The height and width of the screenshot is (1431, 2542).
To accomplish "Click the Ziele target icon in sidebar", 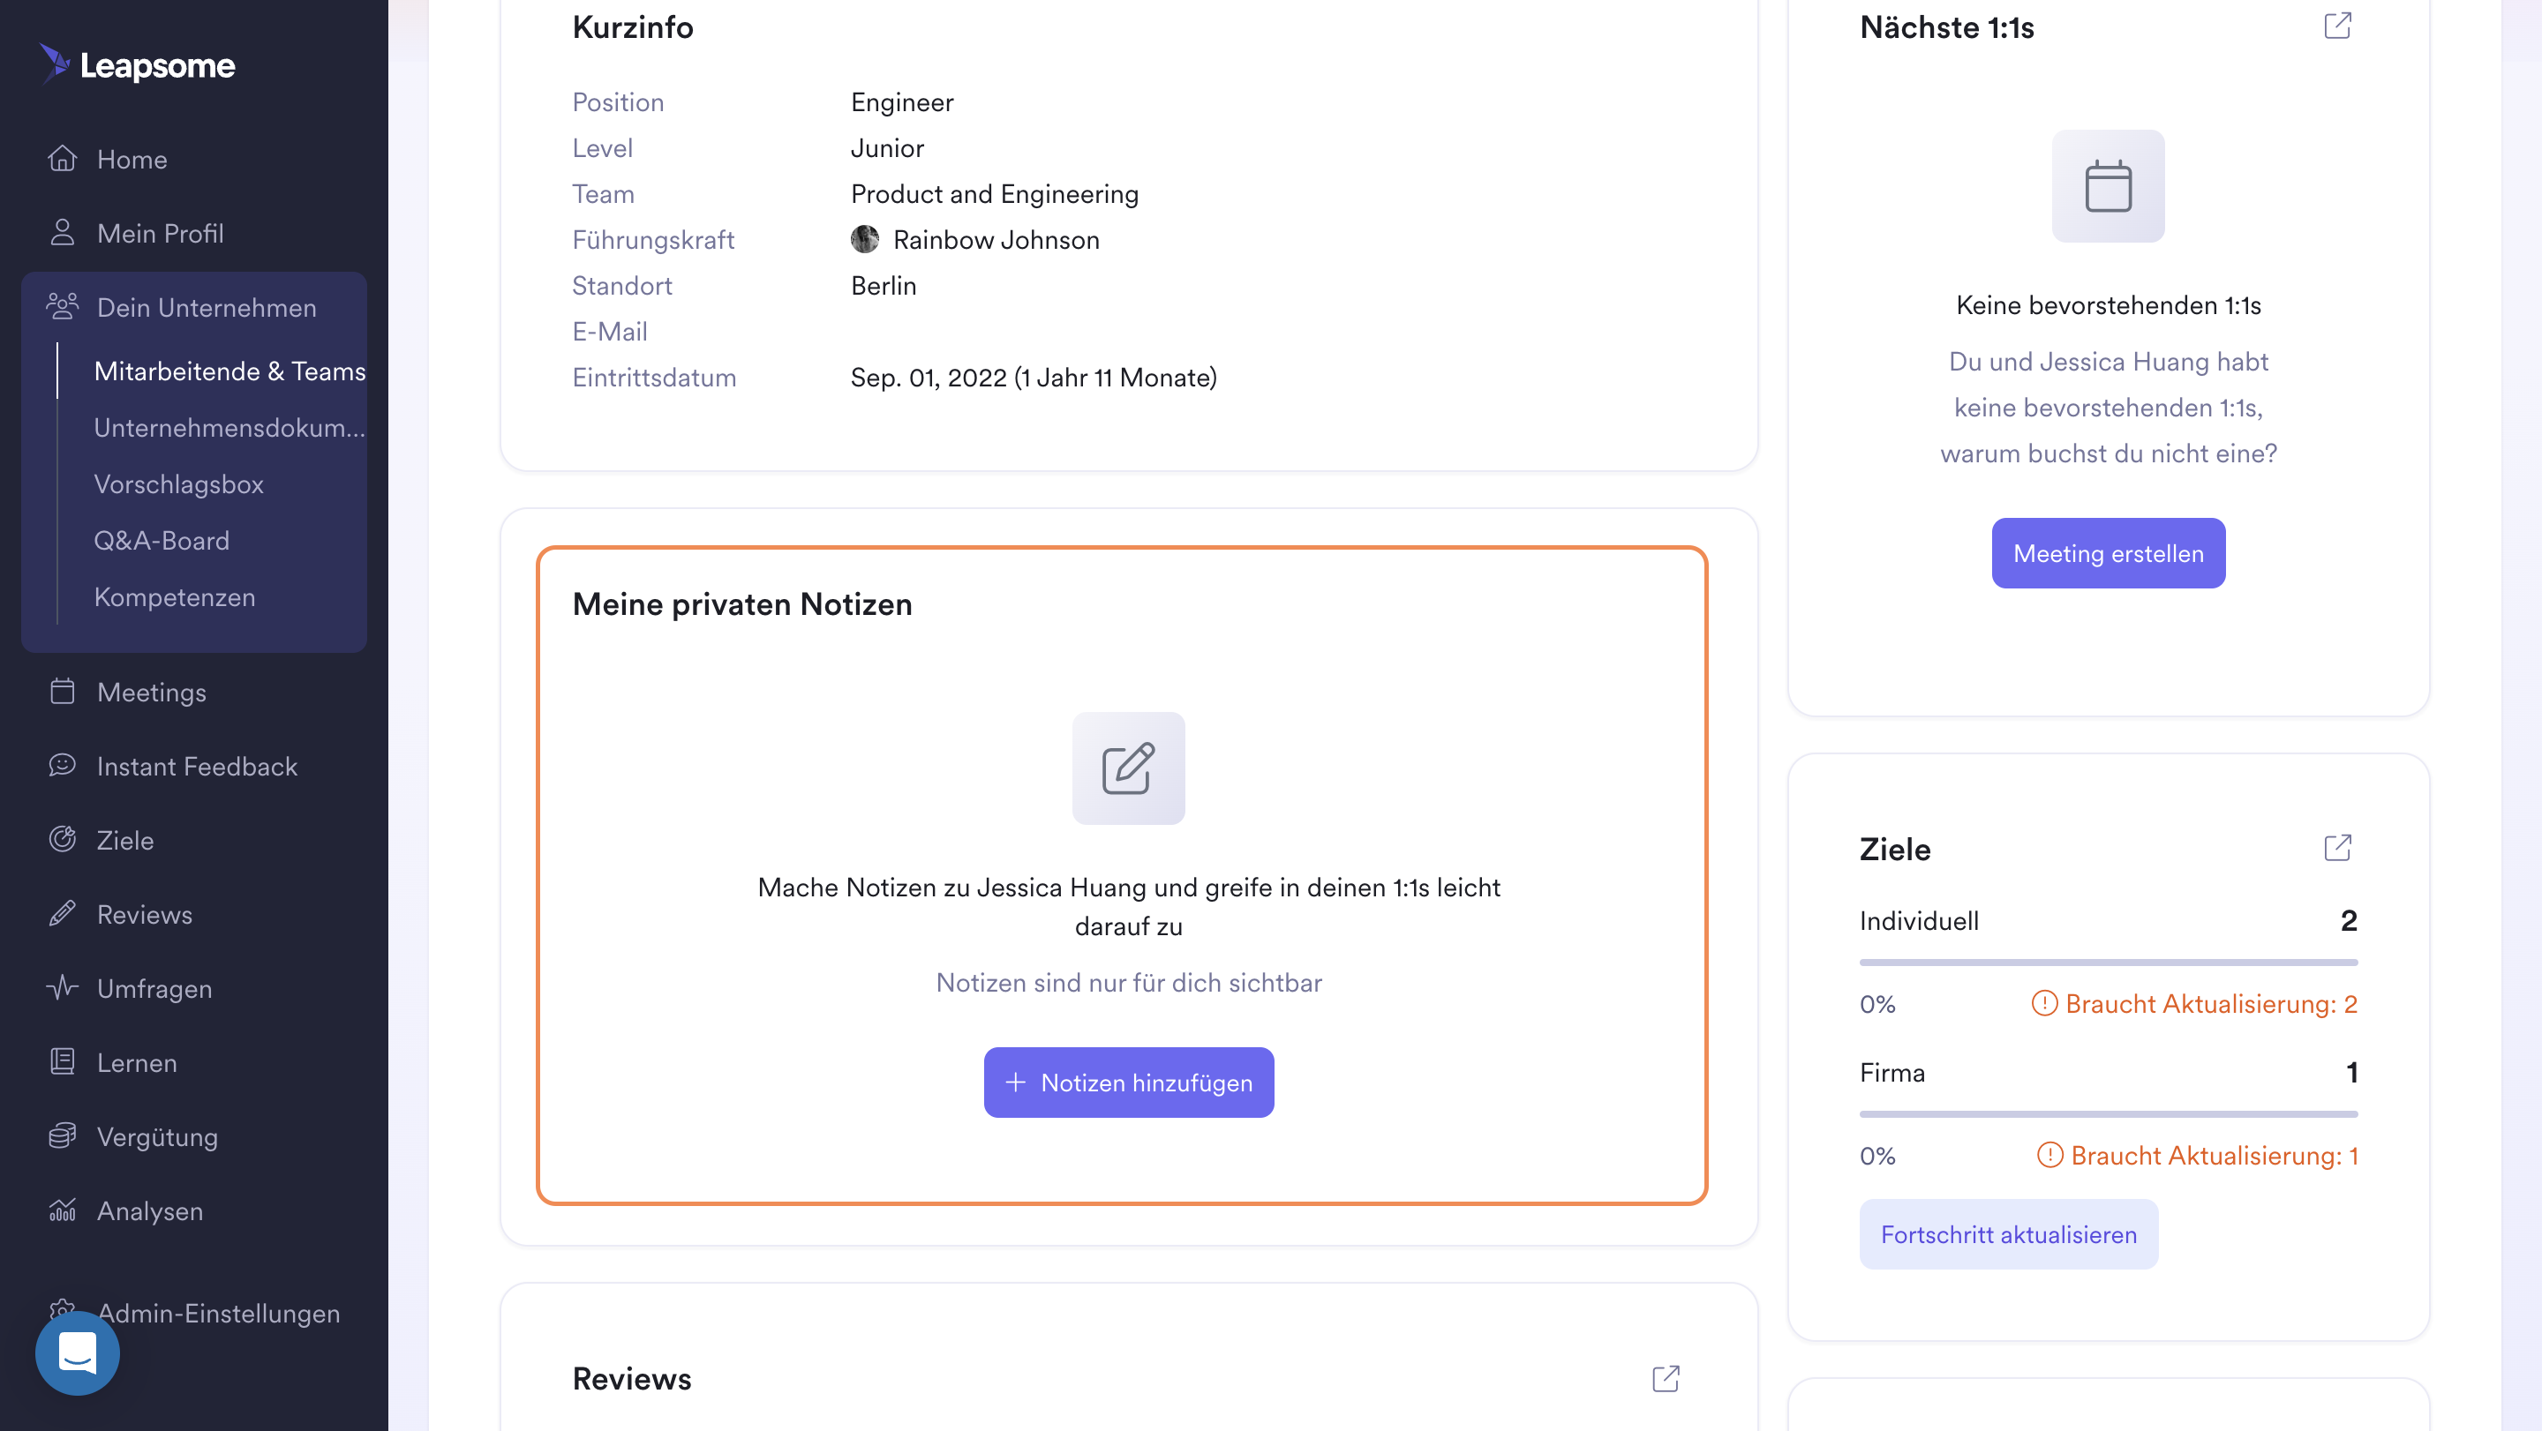I will click(x=62, y=839).
